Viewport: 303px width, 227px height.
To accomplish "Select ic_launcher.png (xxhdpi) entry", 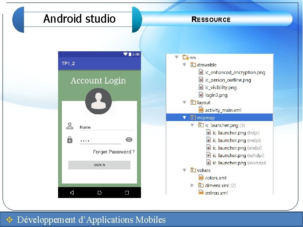I will coord(238,156).
